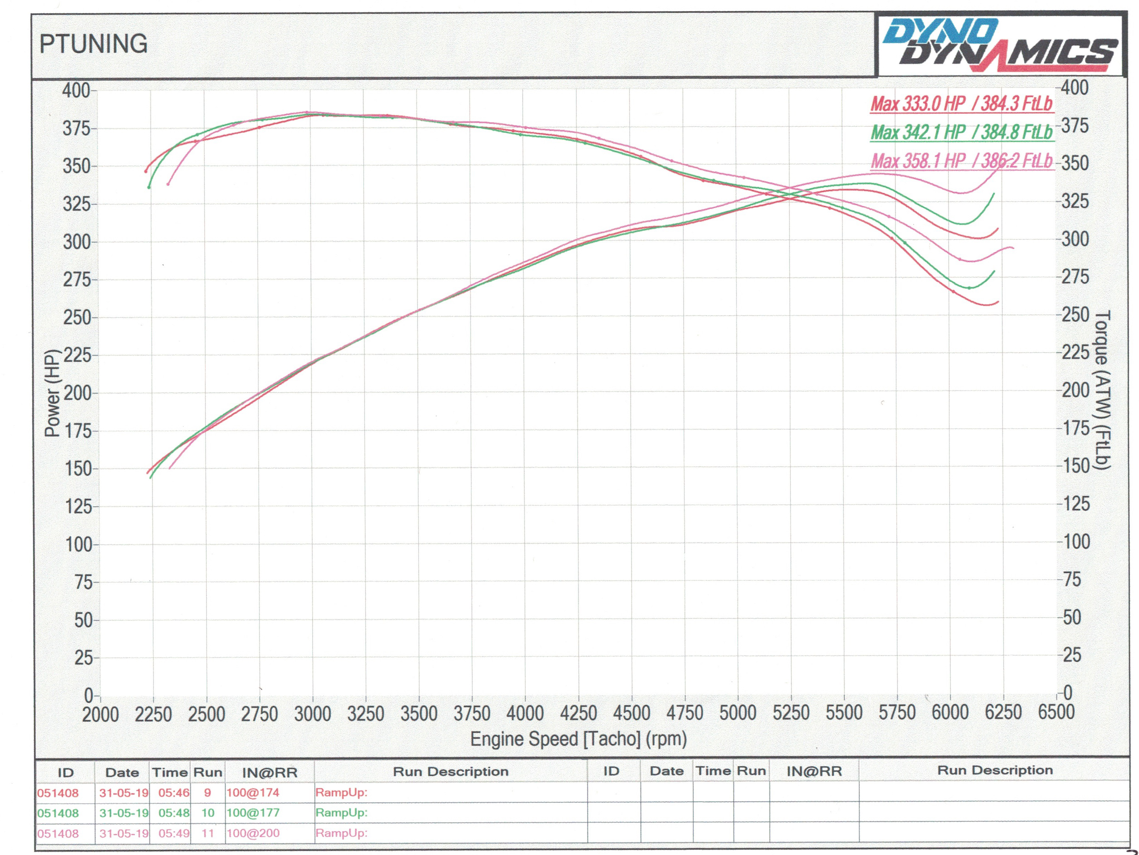Click Engine Speed [Tacho] (rpm) axis title
1139x855 pixels.
click(x=578, y=739)
